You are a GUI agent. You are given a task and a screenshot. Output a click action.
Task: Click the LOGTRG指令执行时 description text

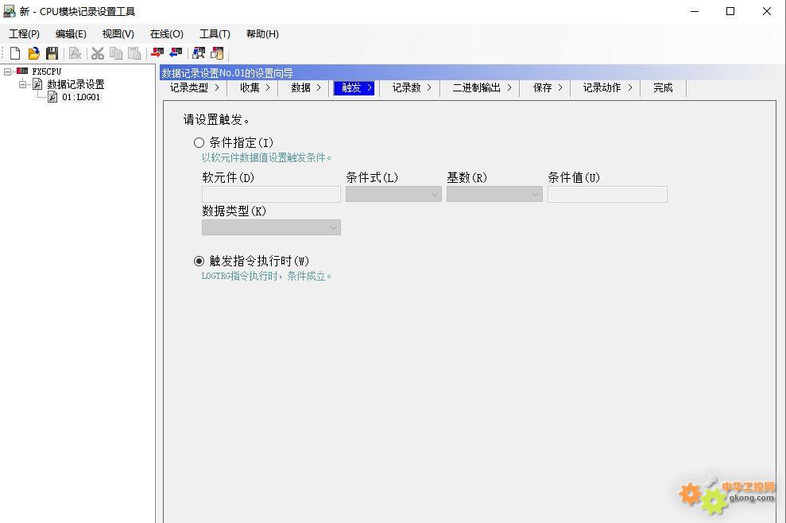click(267, 277)
